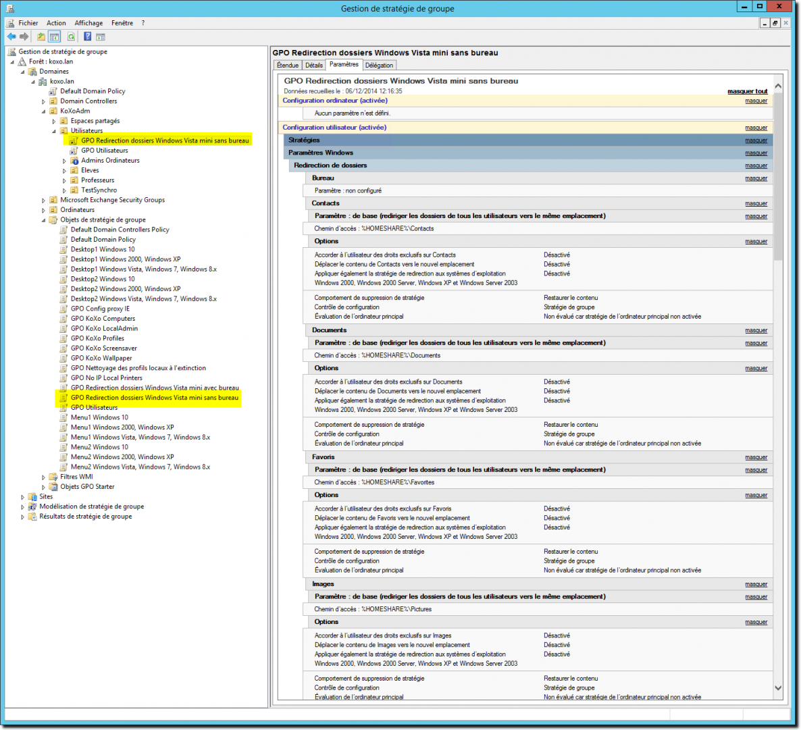Click the report scrollbar down arrow
The height and width of the screenshot is (730, 801).
(778, 688)
